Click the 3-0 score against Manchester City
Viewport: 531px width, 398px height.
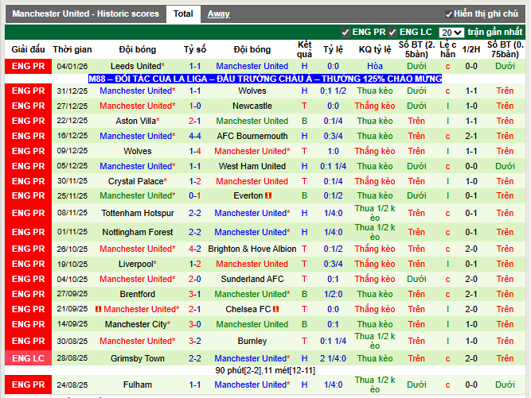[195, 324]
